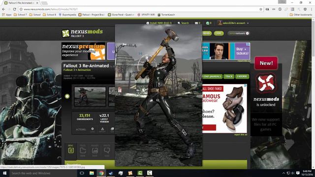Expand Other bookmarks folder
The height and width of the screenshot is (177, 315).
coord(301,15)
